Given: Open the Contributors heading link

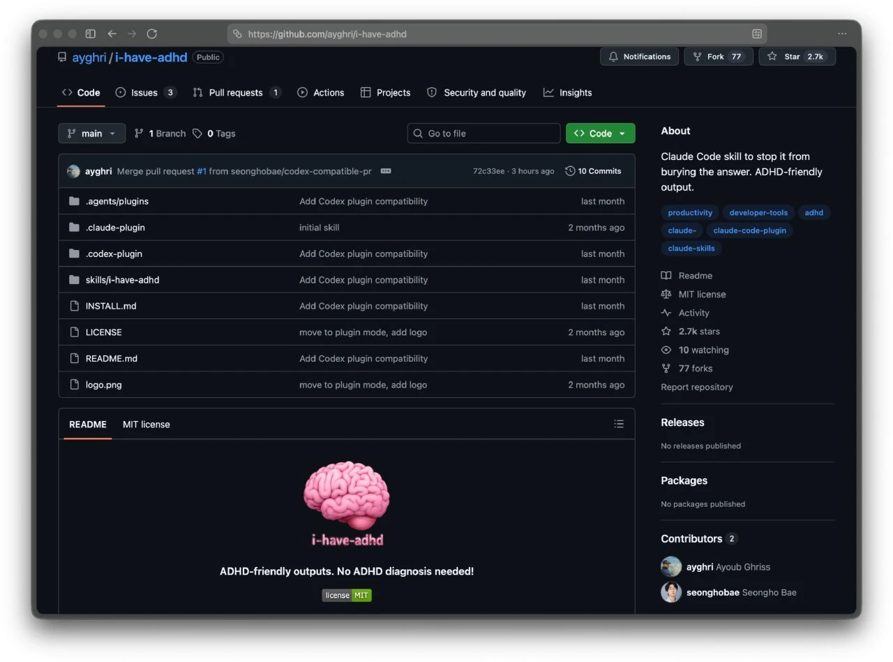Looking at the screenshot, I should (699, 538).
